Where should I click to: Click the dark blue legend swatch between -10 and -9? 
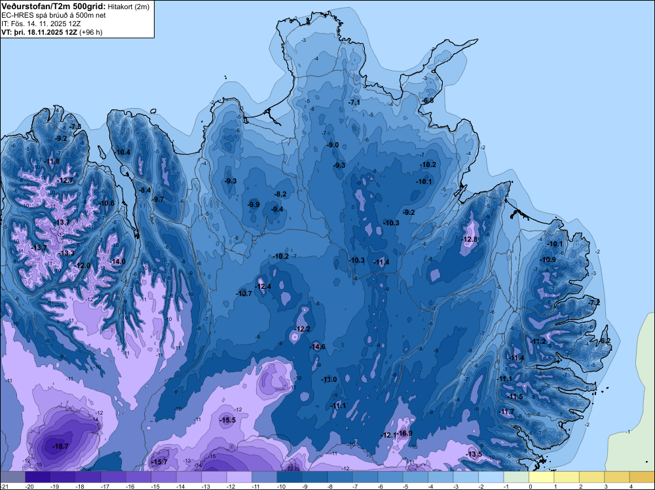point(290,477)
